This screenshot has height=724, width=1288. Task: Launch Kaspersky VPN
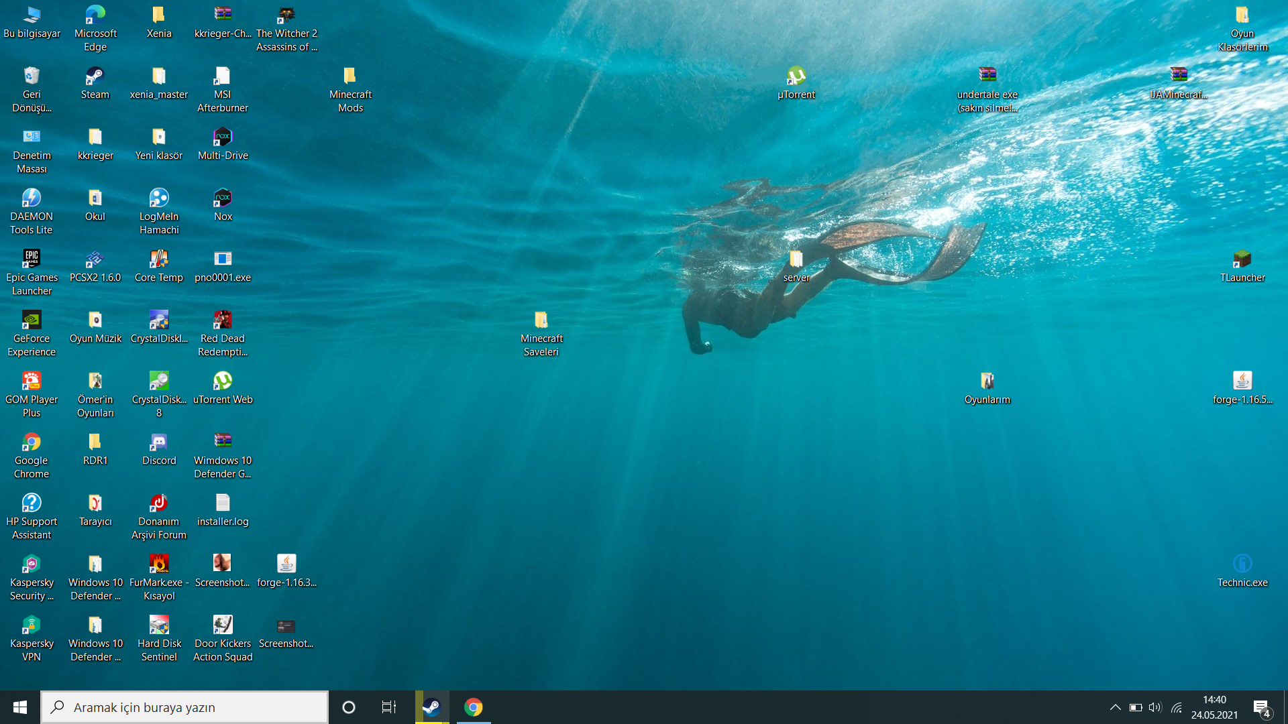(32, 638)
